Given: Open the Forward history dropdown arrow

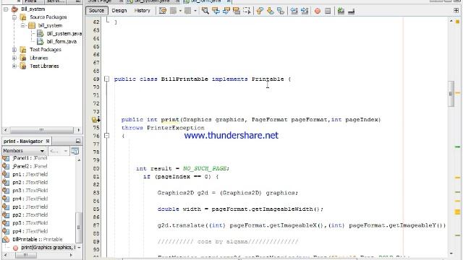Looking at the screenshot, I should tap(195, 11).
